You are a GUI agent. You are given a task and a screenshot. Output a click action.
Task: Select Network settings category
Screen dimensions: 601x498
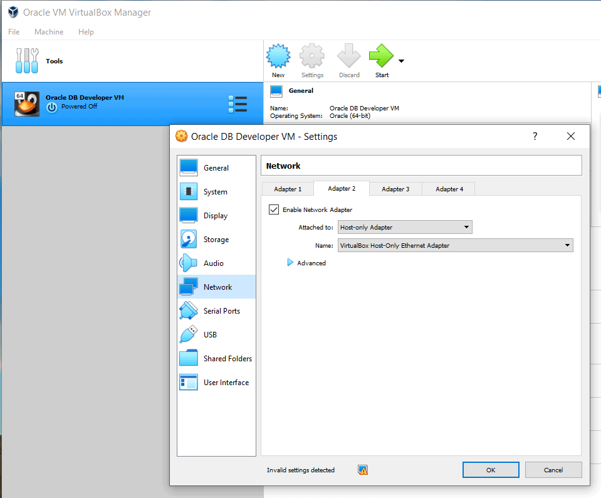coord(217,287)
